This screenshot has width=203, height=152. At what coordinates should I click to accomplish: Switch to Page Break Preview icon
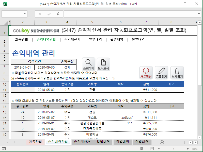(x=152, y=149)
